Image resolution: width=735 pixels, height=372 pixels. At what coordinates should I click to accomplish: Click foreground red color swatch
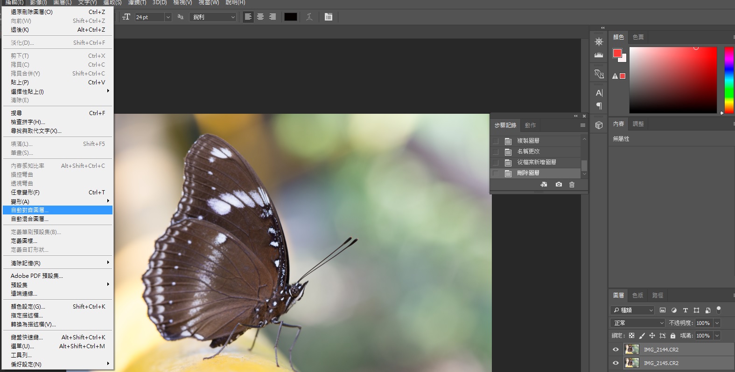tap(617, 53)
